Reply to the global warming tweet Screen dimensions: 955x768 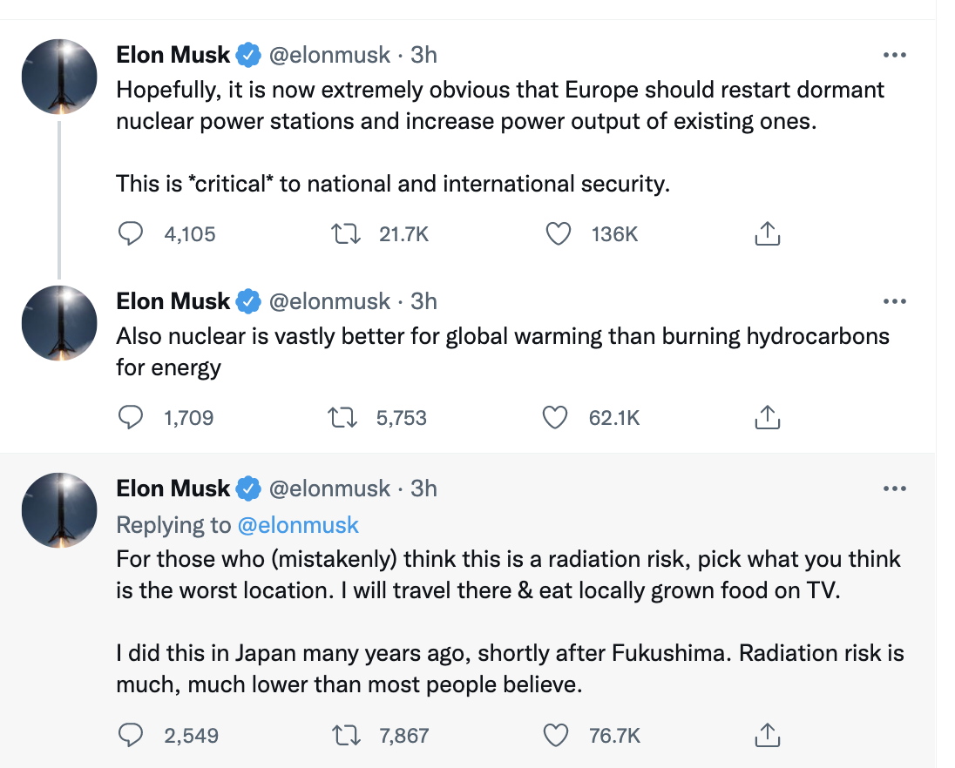coord(130,418)
